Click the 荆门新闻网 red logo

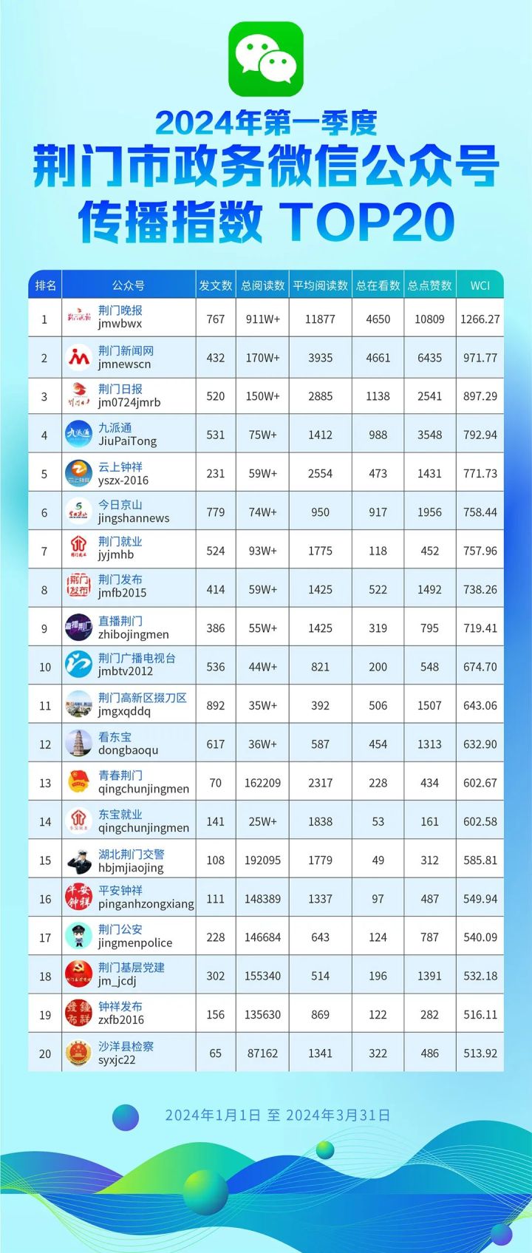pyautogui.click(x=79, y=358)
